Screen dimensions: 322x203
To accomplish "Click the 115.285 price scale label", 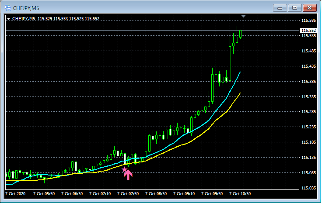I will [308, 112].
